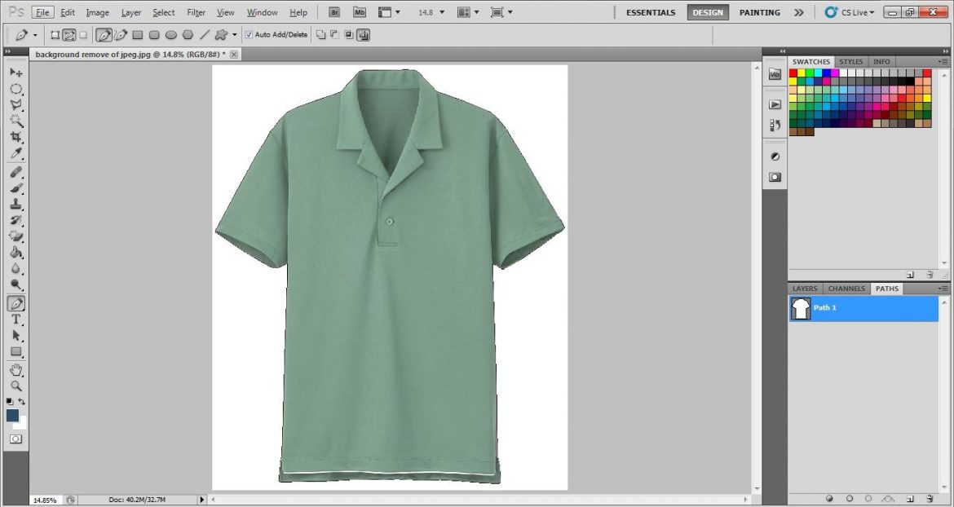The image size is (954, 507).
Task: Open the Actions panel icon
Action: point(775,104)
